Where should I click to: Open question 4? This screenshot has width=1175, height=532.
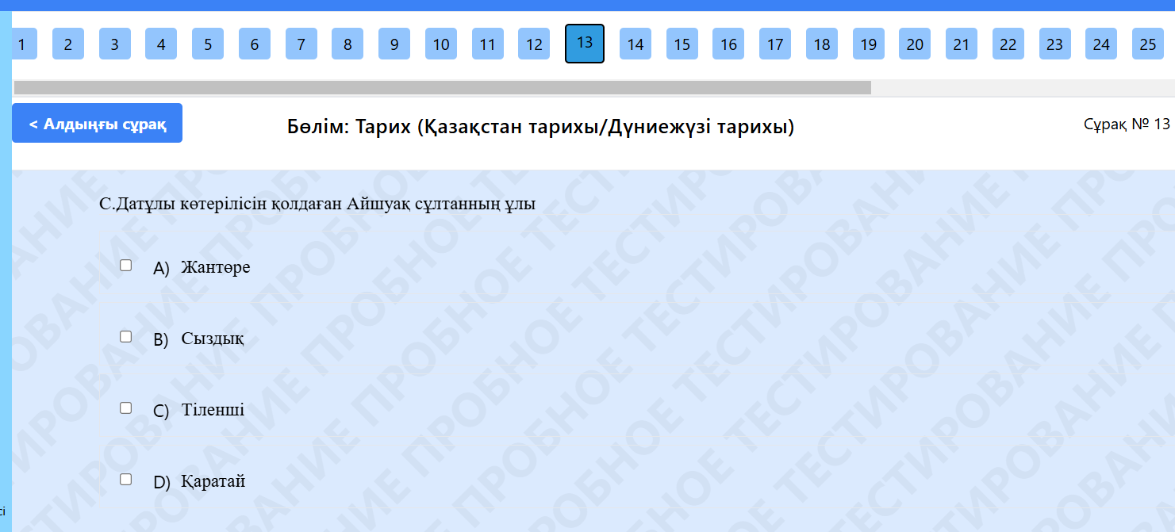pyautogui.click(x=161, y=44)
